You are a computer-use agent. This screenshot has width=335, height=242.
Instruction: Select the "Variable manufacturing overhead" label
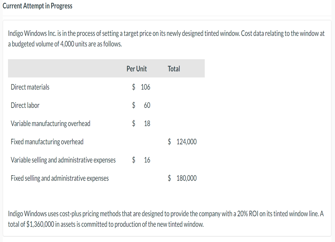pos(50,123)
